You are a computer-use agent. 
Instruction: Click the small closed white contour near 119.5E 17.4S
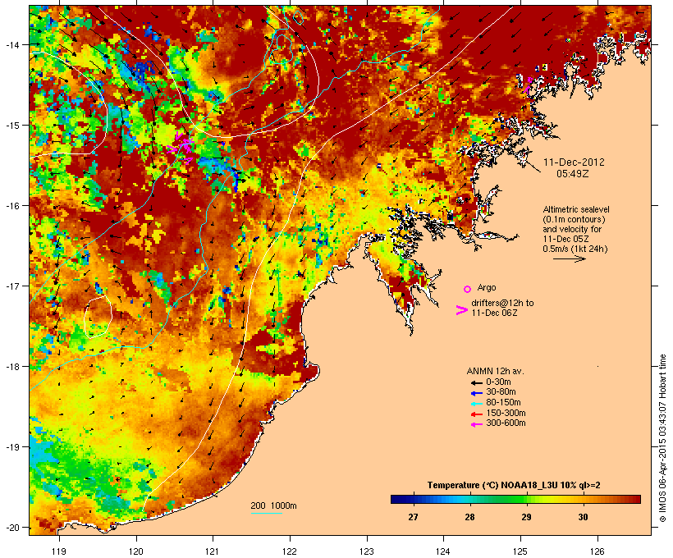click(98, 318)
